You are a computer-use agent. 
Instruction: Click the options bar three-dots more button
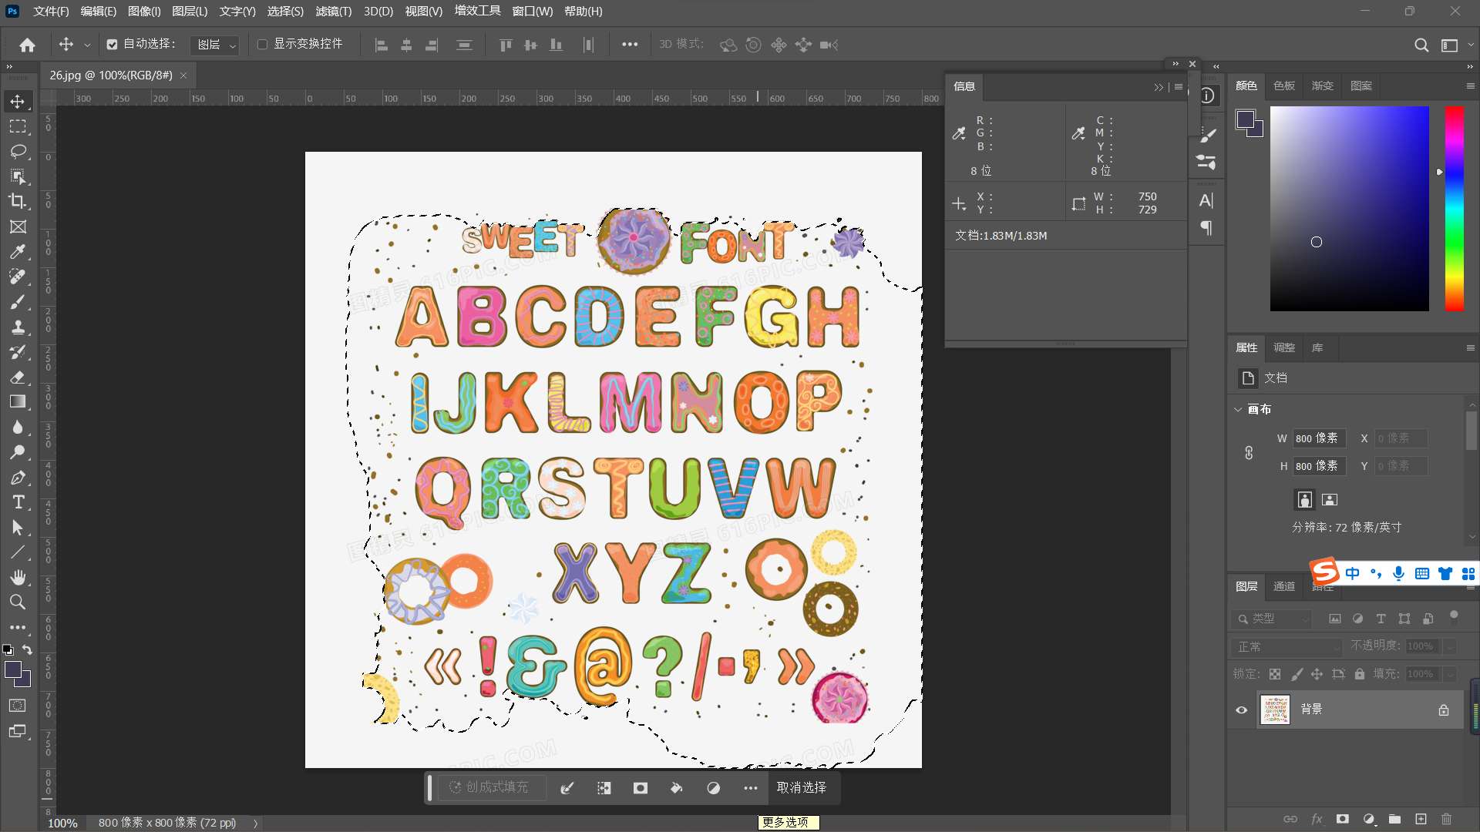click(x=630, y=45)
